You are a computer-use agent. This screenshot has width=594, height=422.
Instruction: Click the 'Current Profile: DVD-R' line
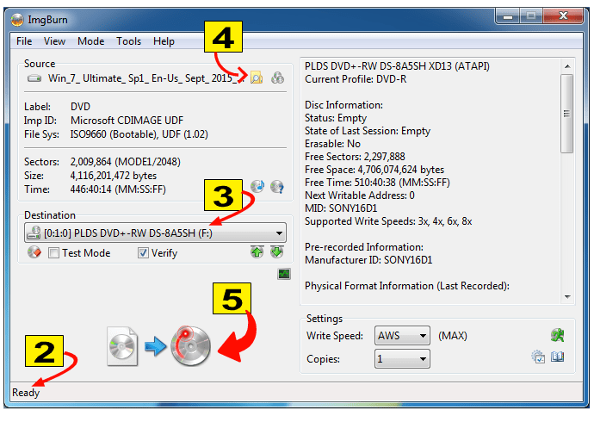[356, 79]
